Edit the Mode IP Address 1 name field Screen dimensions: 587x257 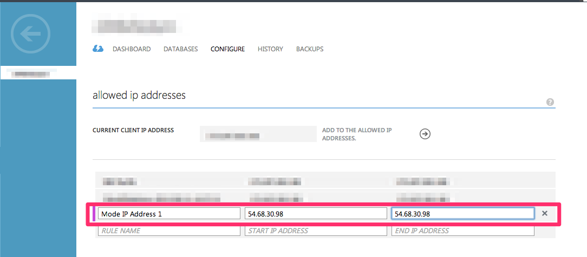(x=169, y=214)
